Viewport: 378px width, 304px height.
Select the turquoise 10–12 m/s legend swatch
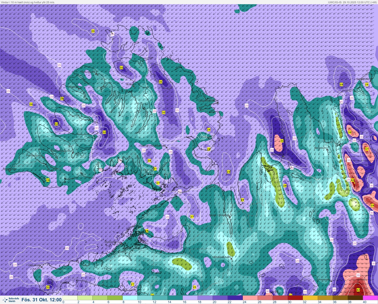point(145,298)
